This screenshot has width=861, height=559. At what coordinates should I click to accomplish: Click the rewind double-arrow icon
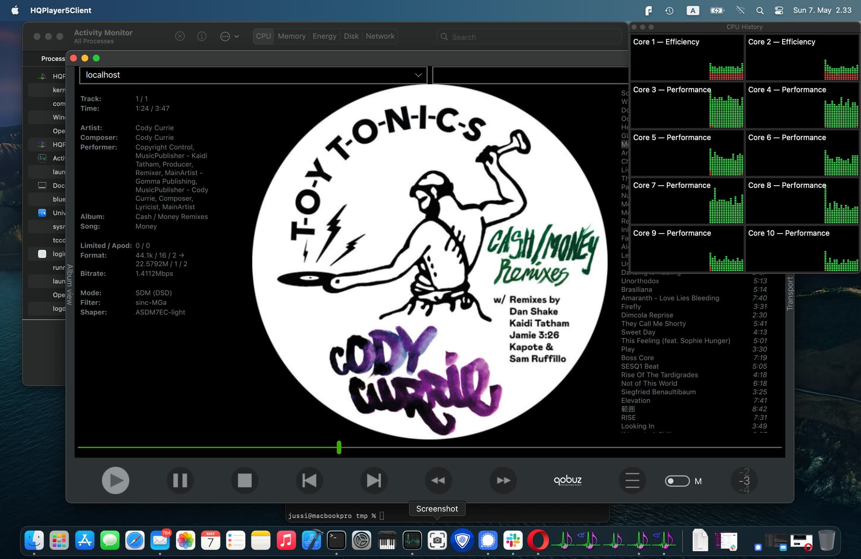[438, 481]
